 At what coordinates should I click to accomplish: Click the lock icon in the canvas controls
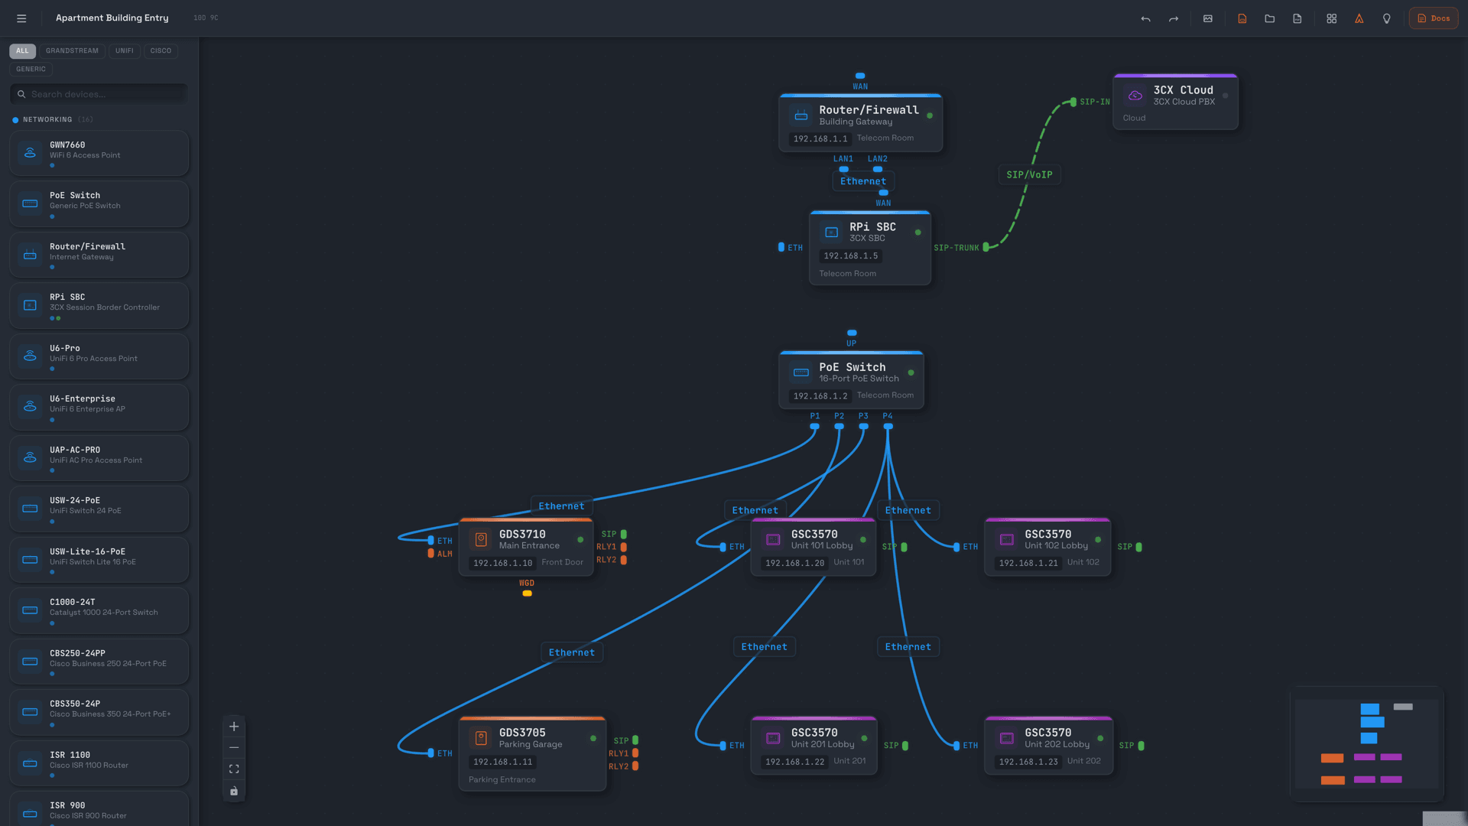[234, 790]
